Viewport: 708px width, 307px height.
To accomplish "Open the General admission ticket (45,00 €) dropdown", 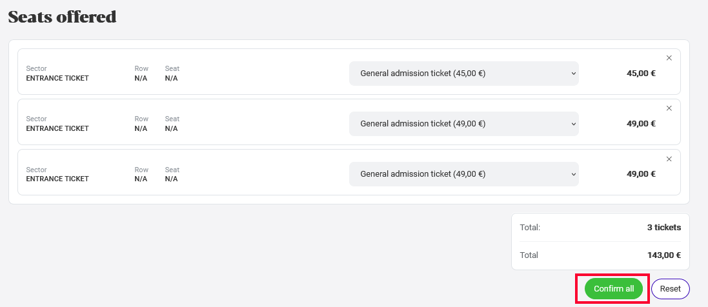I will (x=464, y=73).
